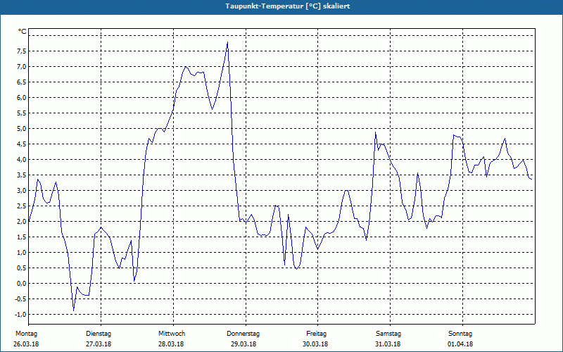Select the 2,0 y-axis label
This screenshot has height=352, width=563.
[x=21, y=221]
